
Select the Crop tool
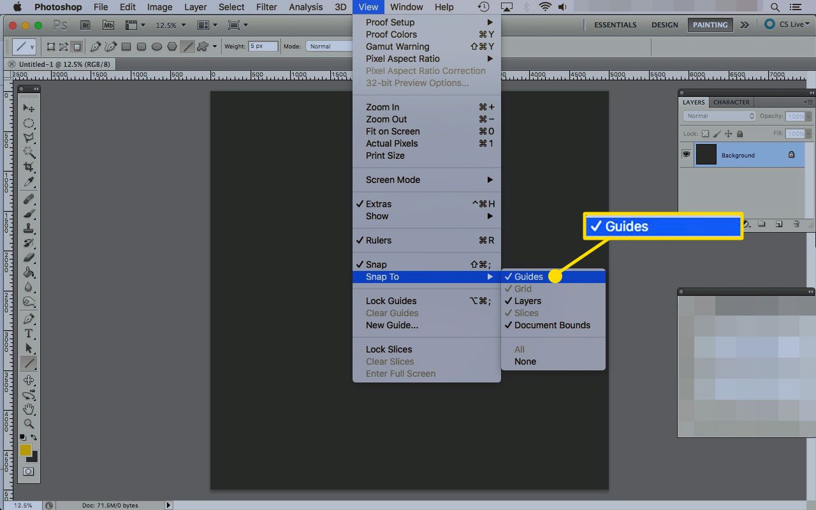(x=29, y=167)
